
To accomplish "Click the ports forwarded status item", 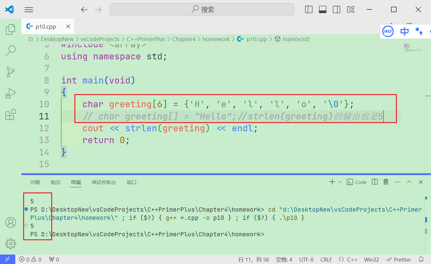I will (54, 259).
